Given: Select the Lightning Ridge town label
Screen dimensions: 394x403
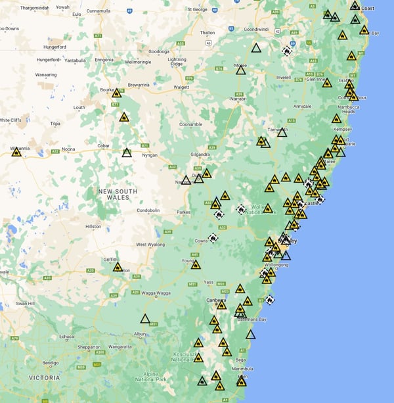Looking at the screenshot, I should click(177, 61).
